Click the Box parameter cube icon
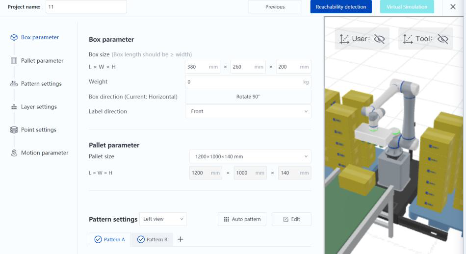This screenshot has height=254, width=466. tap(14, 38)
